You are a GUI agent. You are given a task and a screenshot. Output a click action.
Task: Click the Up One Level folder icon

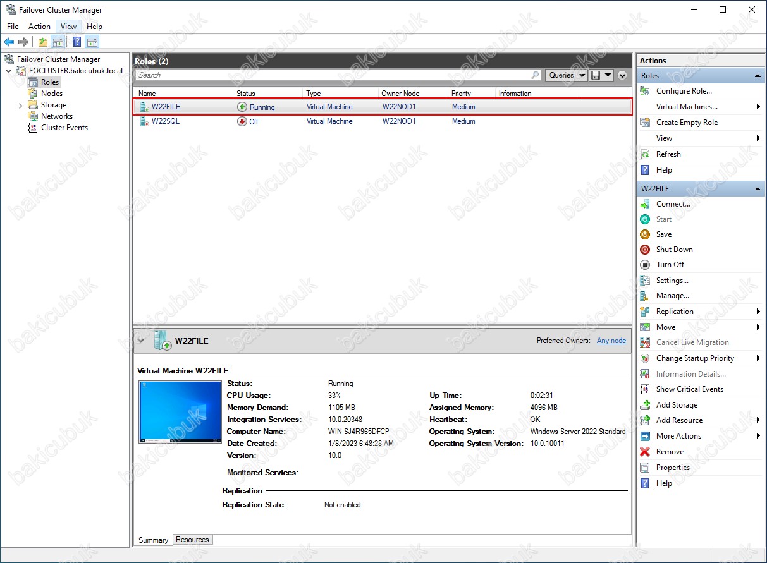point(43,42)
